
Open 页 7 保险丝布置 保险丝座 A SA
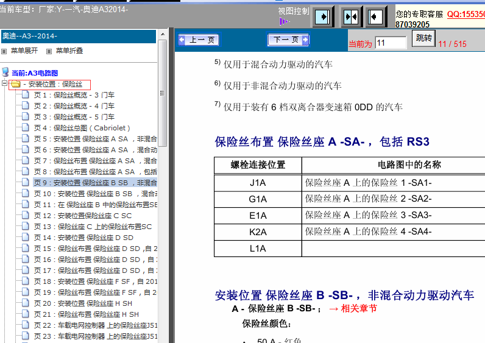[x=95, y=161]
